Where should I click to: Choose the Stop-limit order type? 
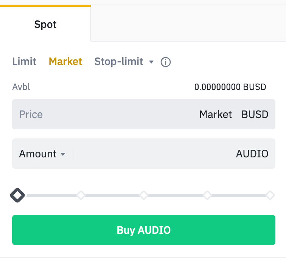tap(119, 61)
